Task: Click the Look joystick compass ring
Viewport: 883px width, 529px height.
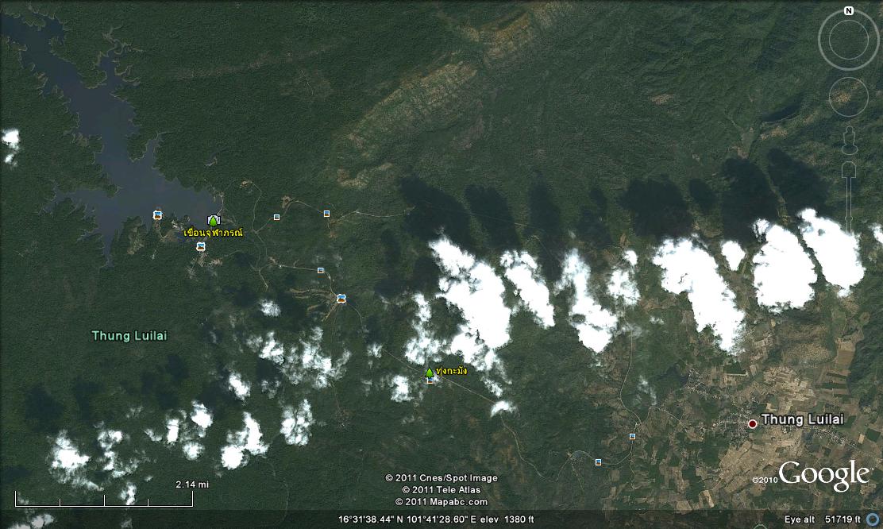Action: (848, 41)
